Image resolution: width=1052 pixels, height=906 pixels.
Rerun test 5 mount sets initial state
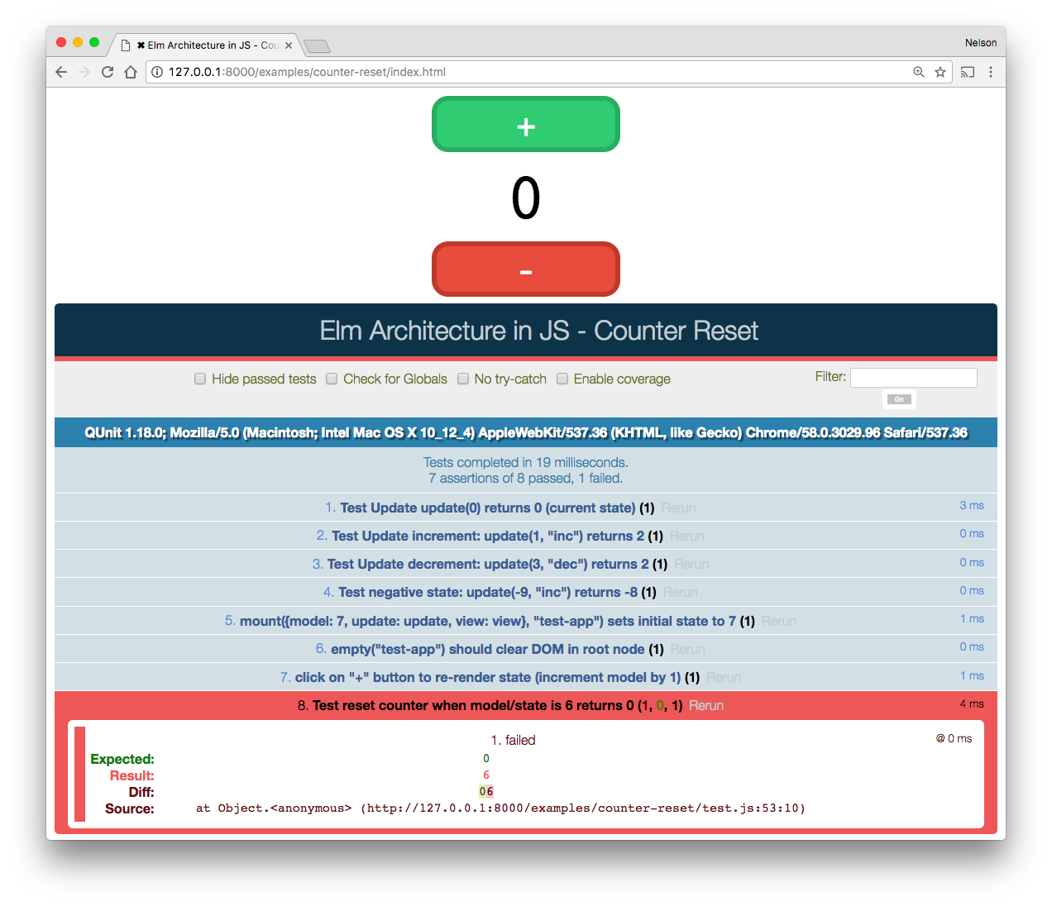tap(779, 621)
